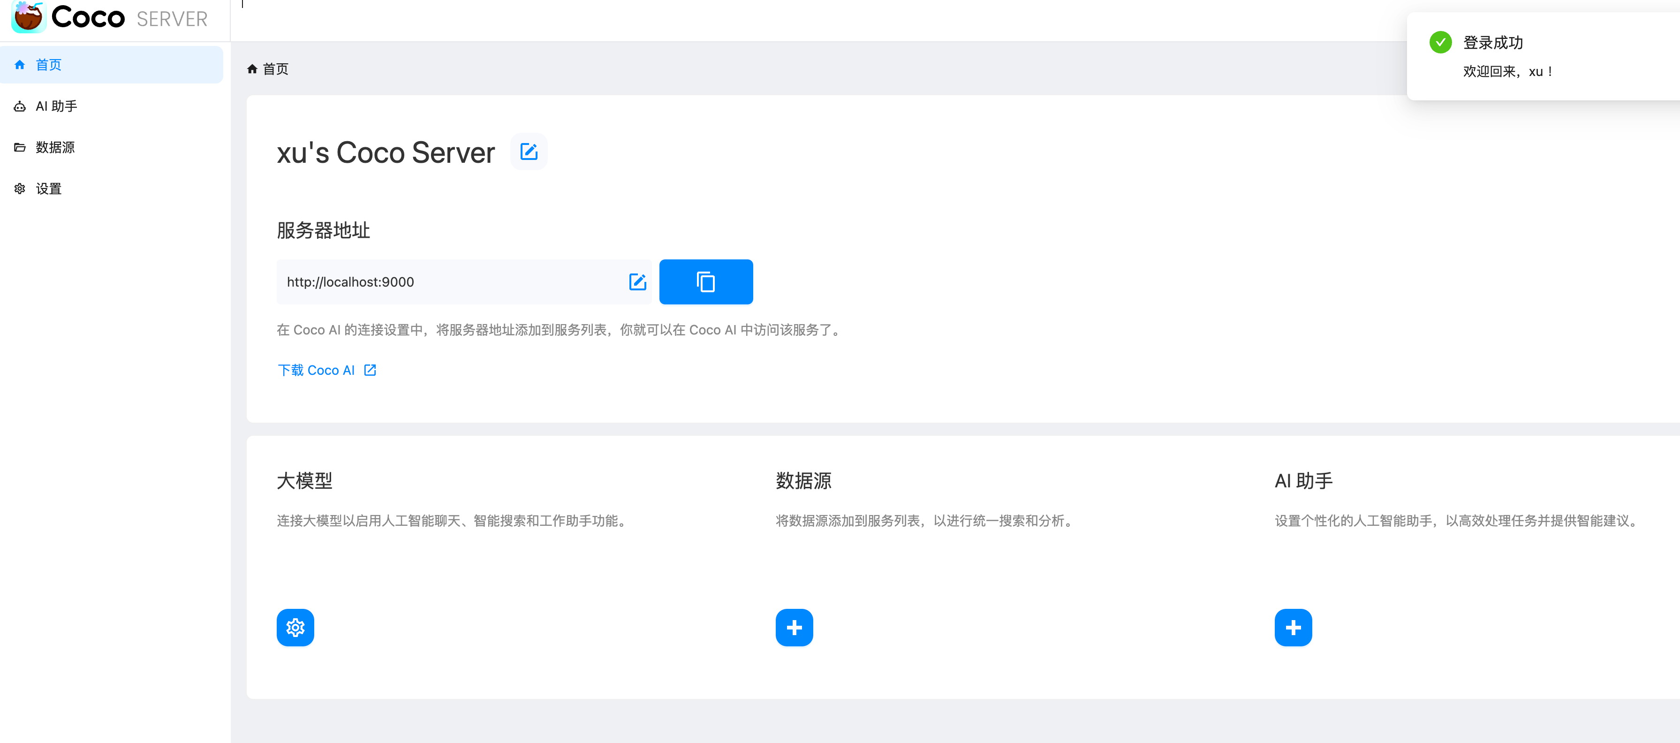
Task: Click the green 登录成功 check icon
Action: (1440, 42)
